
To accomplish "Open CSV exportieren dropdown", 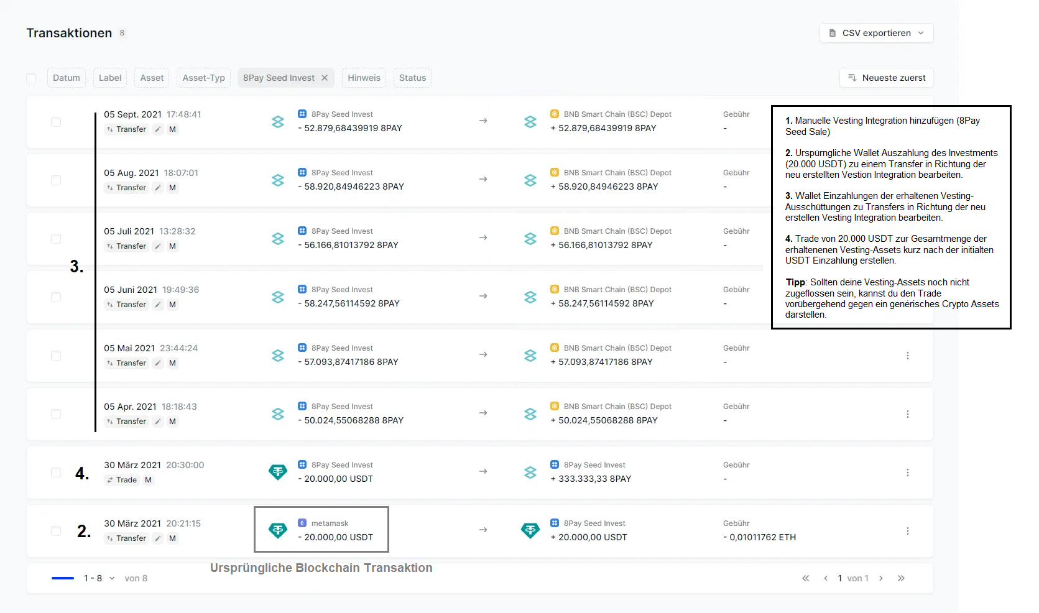I will click(x=876, y=33).
